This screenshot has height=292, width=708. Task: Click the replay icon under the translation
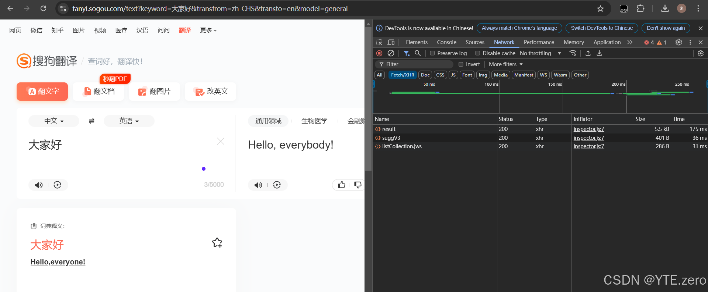pyautogui.click(x=277, y=185)
